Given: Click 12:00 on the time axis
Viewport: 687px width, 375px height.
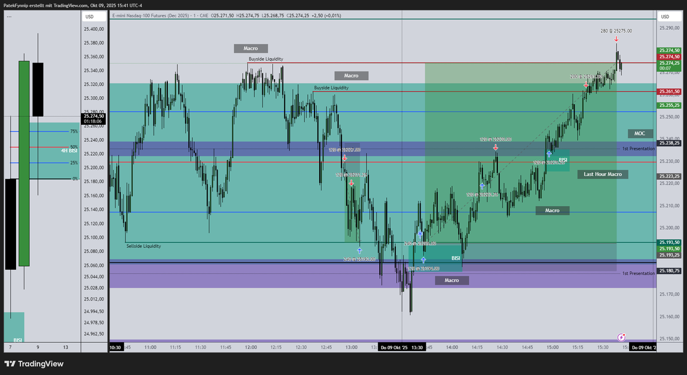Looking at the screenshot, I should tap(251, 348).
